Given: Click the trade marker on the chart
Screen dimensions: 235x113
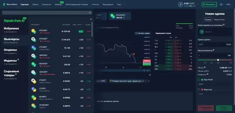Looking at the screenshot, I should coord(134,54).
